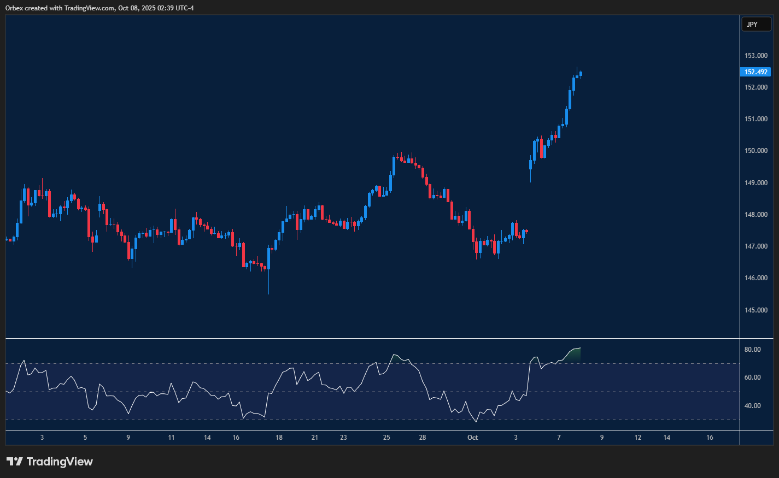
Task: Click the TradingView logo icon
Action: click(x=14, y=462)
